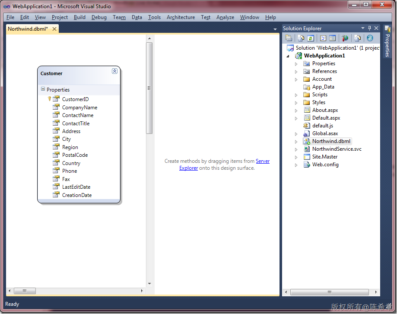397x314 pixels.
Task: Follow the Explorer link in methods pane
Action: point(189,168)
